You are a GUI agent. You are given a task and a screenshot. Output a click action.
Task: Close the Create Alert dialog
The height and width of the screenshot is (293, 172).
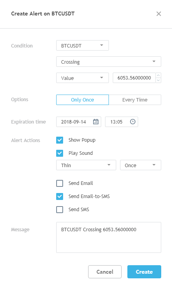click(159, 14)
